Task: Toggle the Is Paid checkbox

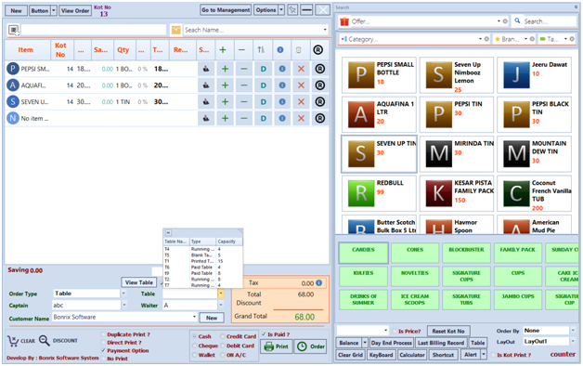Action: tap(264, 334)
